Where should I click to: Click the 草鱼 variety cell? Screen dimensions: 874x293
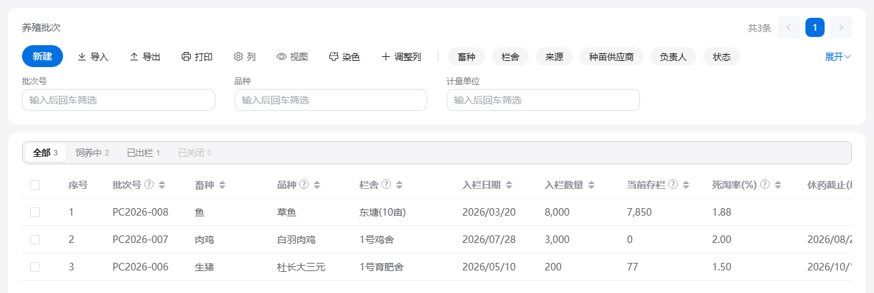pyautogui.click(x=287, y=212)
